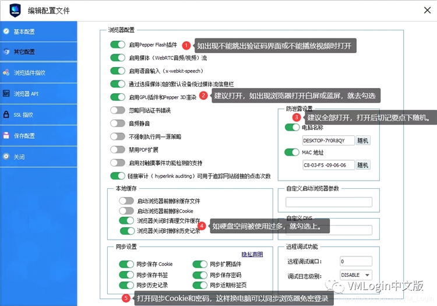Click the 基本配置 sidebar icon
The height and width of the screenshot is (306, 437).
click(6, 31)
